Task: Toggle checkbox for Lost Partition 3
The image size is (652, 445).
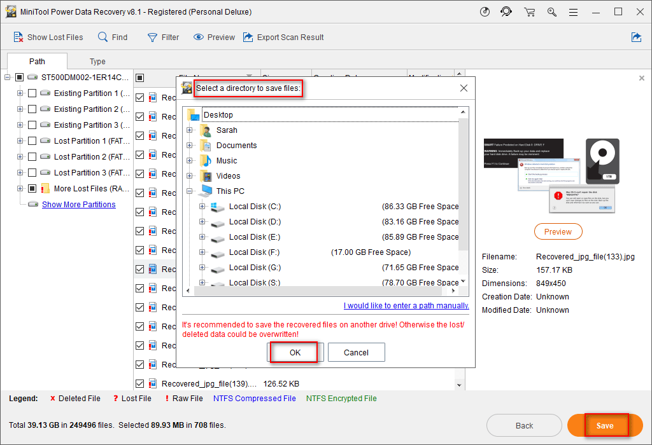Action: 32,173
